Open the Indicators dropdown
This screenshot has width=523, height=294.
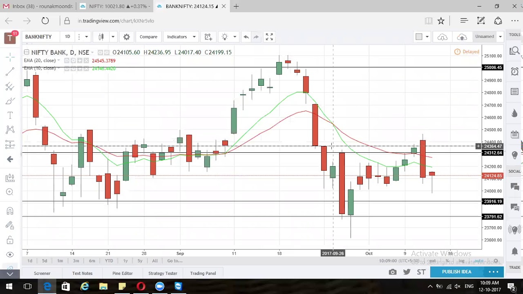[181, 37]
